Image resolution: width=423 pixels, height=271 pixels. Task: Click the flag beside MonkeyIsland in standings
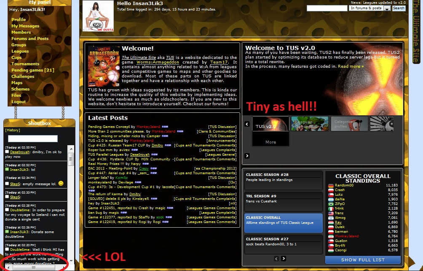331,236
